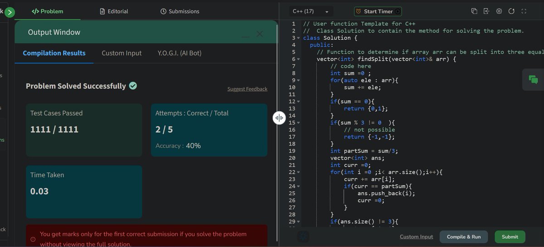Click the Attempts Correct / Total card
This screenshot has height=247, width=544.
click(x=209, y=130)
